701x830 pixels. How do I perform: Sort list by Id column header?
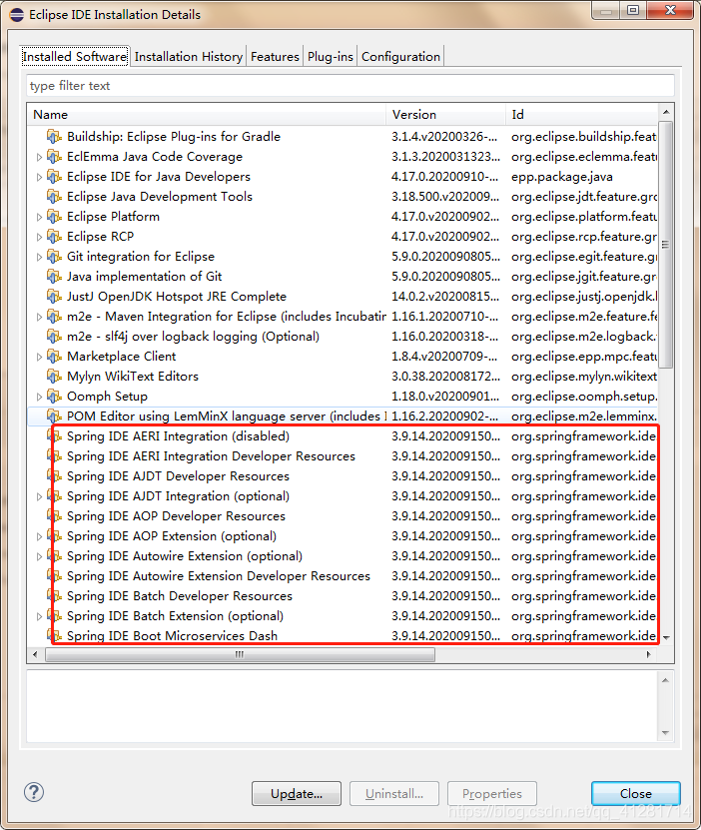tap(582, 114)
